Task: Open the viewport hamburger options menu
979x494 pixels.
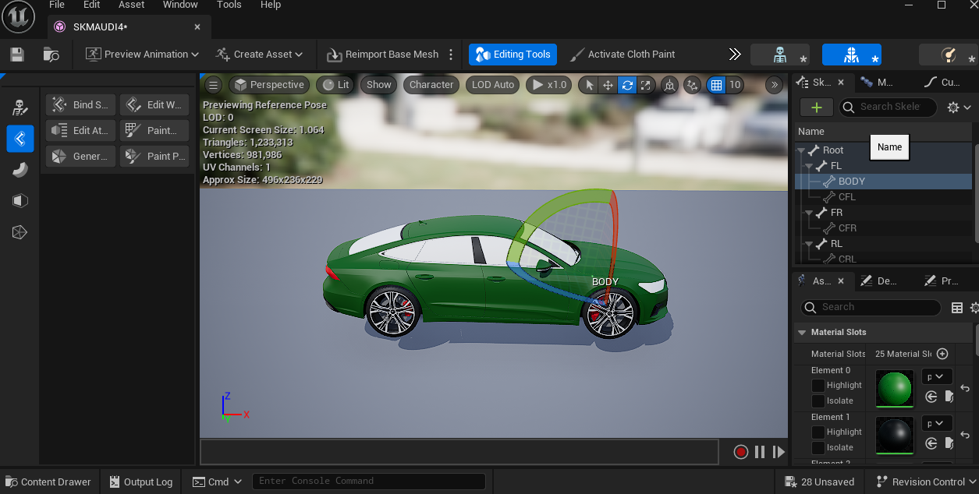Action: (214, 85)
